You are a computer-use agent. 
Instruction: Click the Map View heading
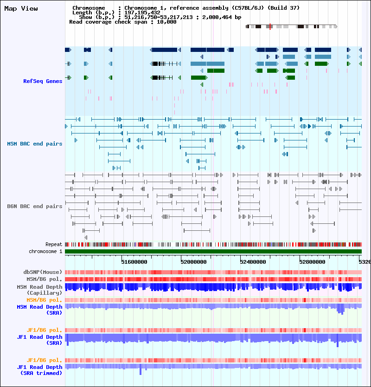[x=21, y=9]
